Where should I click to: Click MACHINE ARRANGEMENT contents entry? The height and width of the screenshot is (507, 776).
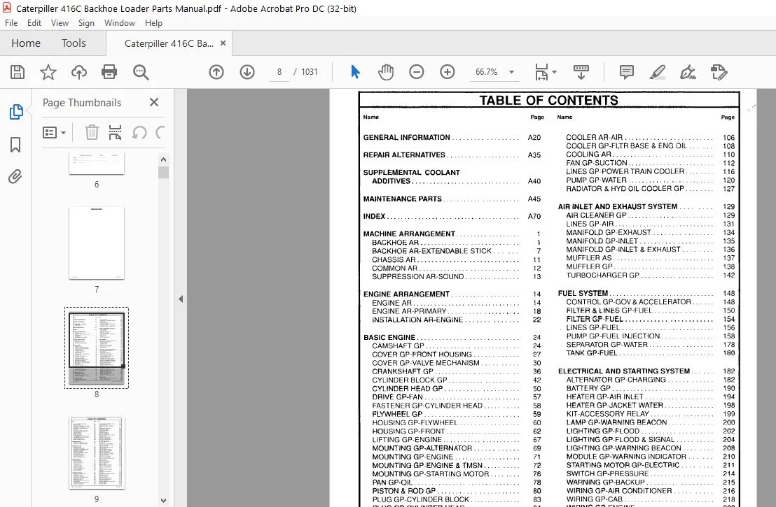pyautogui.click(x=409, y=234)
